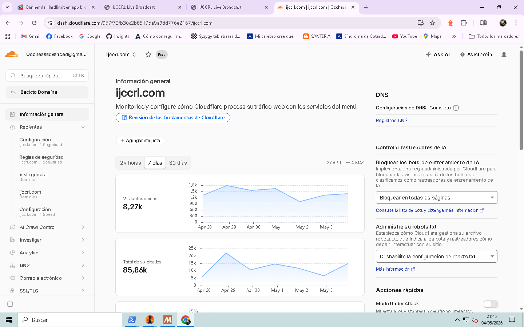Screen dimensions: 524x327
Task: Open the Chrome three-dot menu
Action: (x=516, y=23)
